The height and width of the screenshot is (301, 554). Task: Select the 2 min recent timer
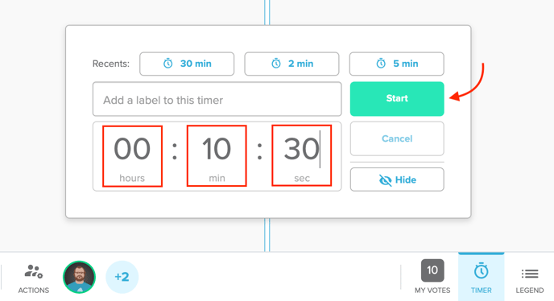point(291,64)
